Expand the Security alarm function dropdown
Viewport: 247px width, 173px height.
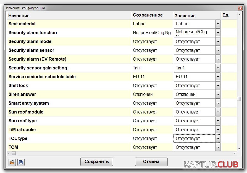coord(218,33)
